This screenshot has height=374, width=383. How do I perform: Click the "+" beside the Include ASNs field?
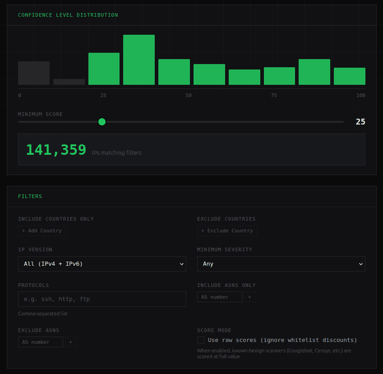(x=250, y=297)
